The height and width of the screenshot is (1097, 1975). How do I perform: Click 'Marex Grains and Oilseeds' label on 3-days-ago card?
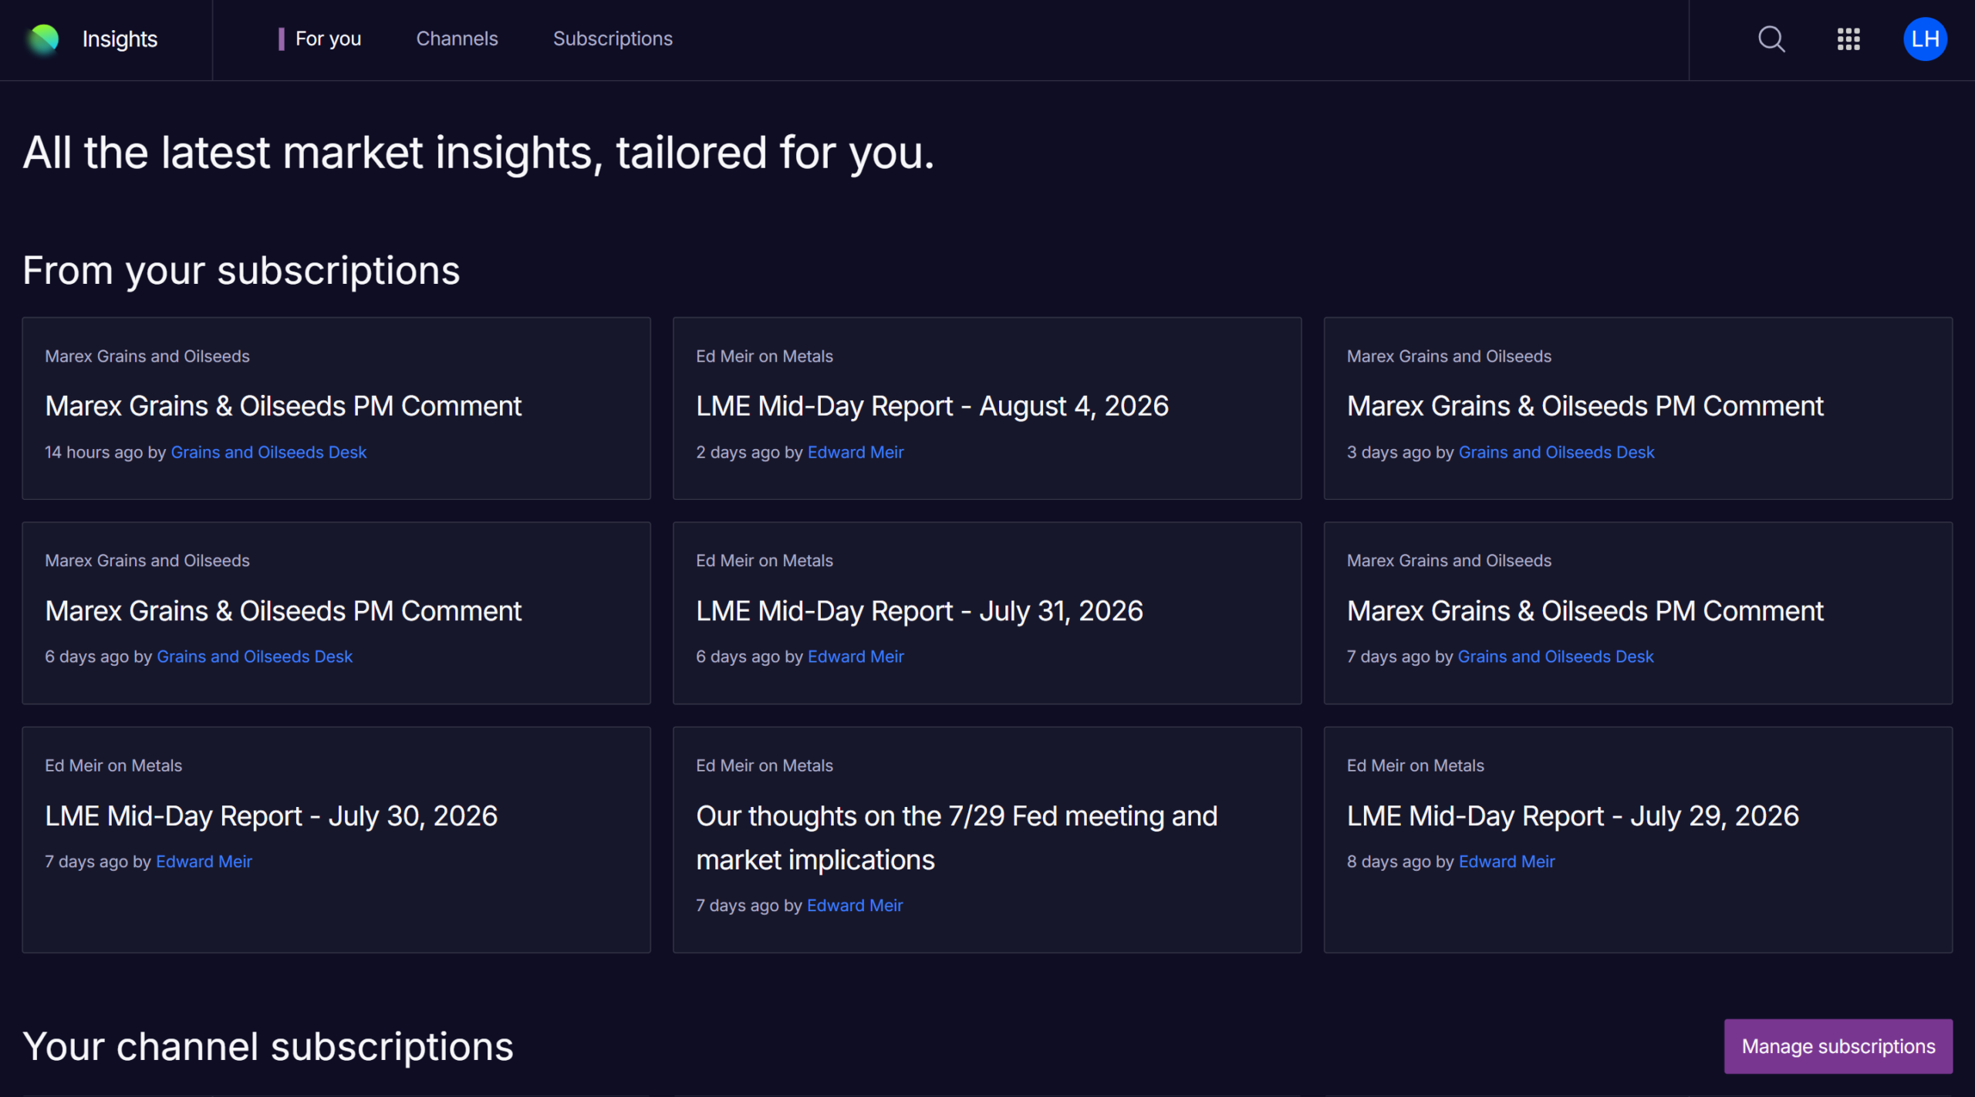click(x=1449, y=356)
